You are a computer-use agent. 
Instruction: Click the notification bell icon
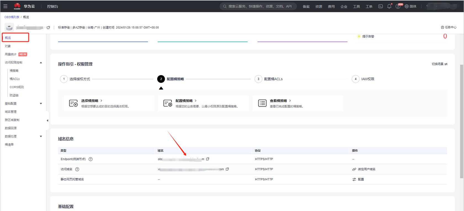pyautogui.click(x=389, y=6)
